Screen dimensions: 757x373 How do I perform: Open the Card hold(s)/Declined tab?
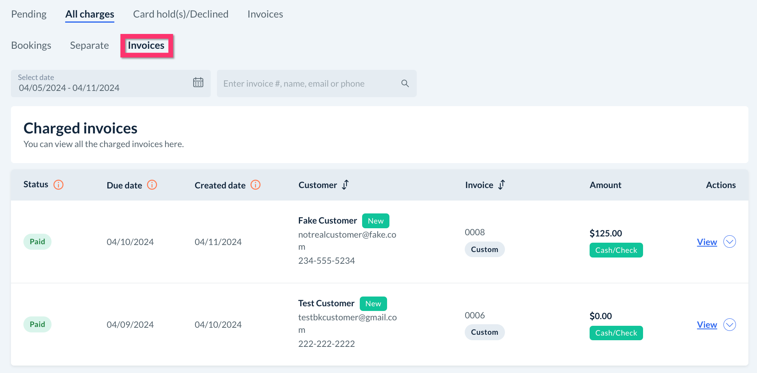(181, 14)
